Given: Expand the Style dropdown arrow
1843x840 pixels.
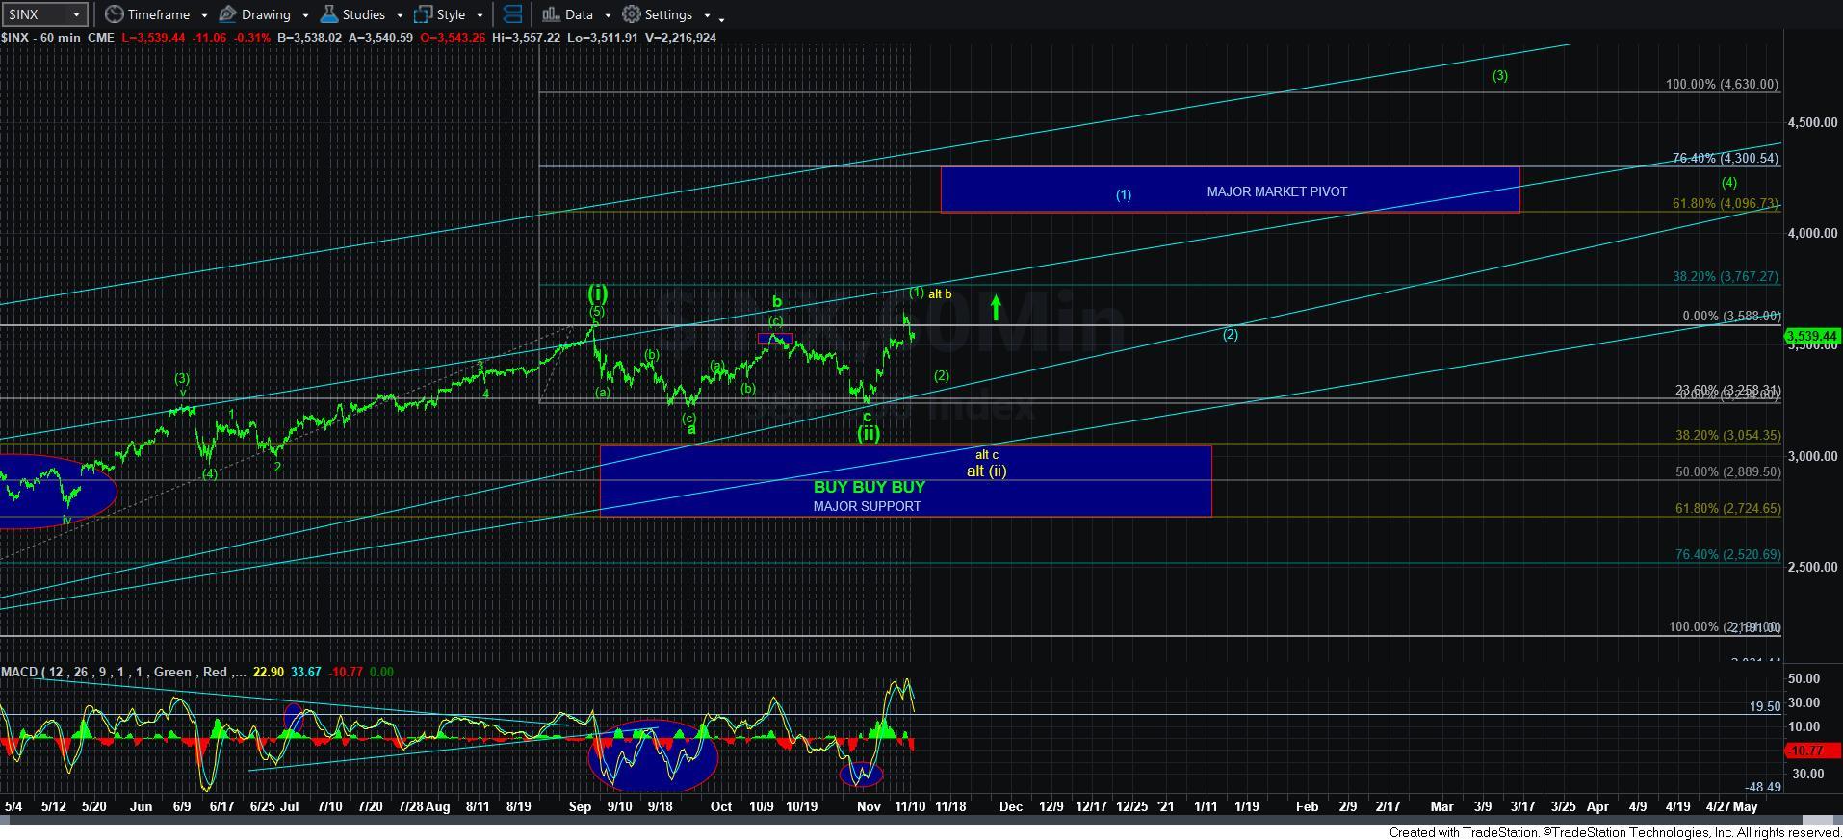Looking at the screenshot, I should [x=480, y=15].
